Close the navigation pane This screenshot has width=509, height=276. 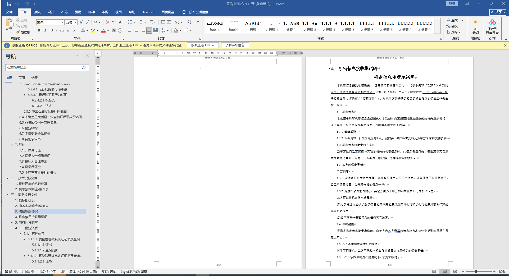click(x=88, y=56)
